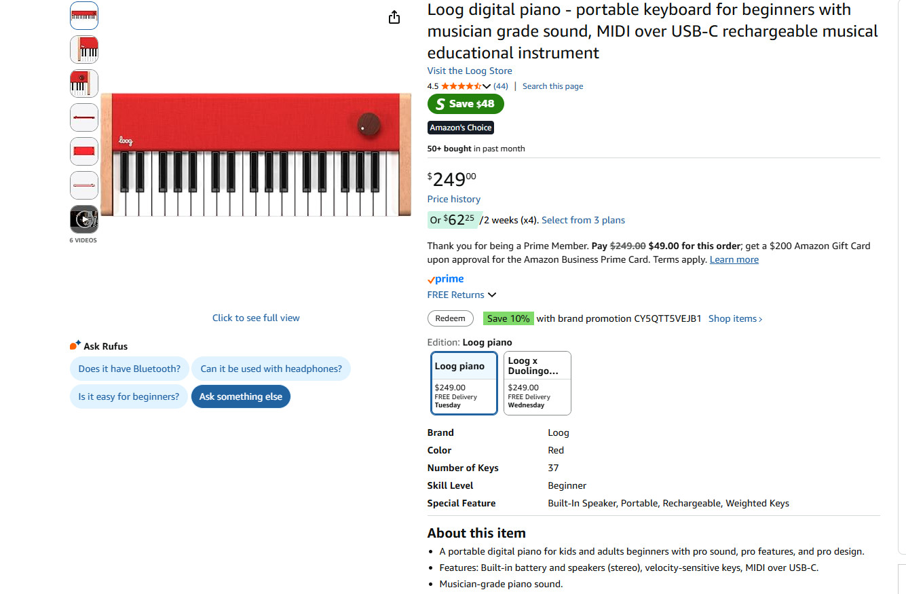Click the Save 10% promotion badge
Viewport: 906px width, 594px height.
[508, 318]
